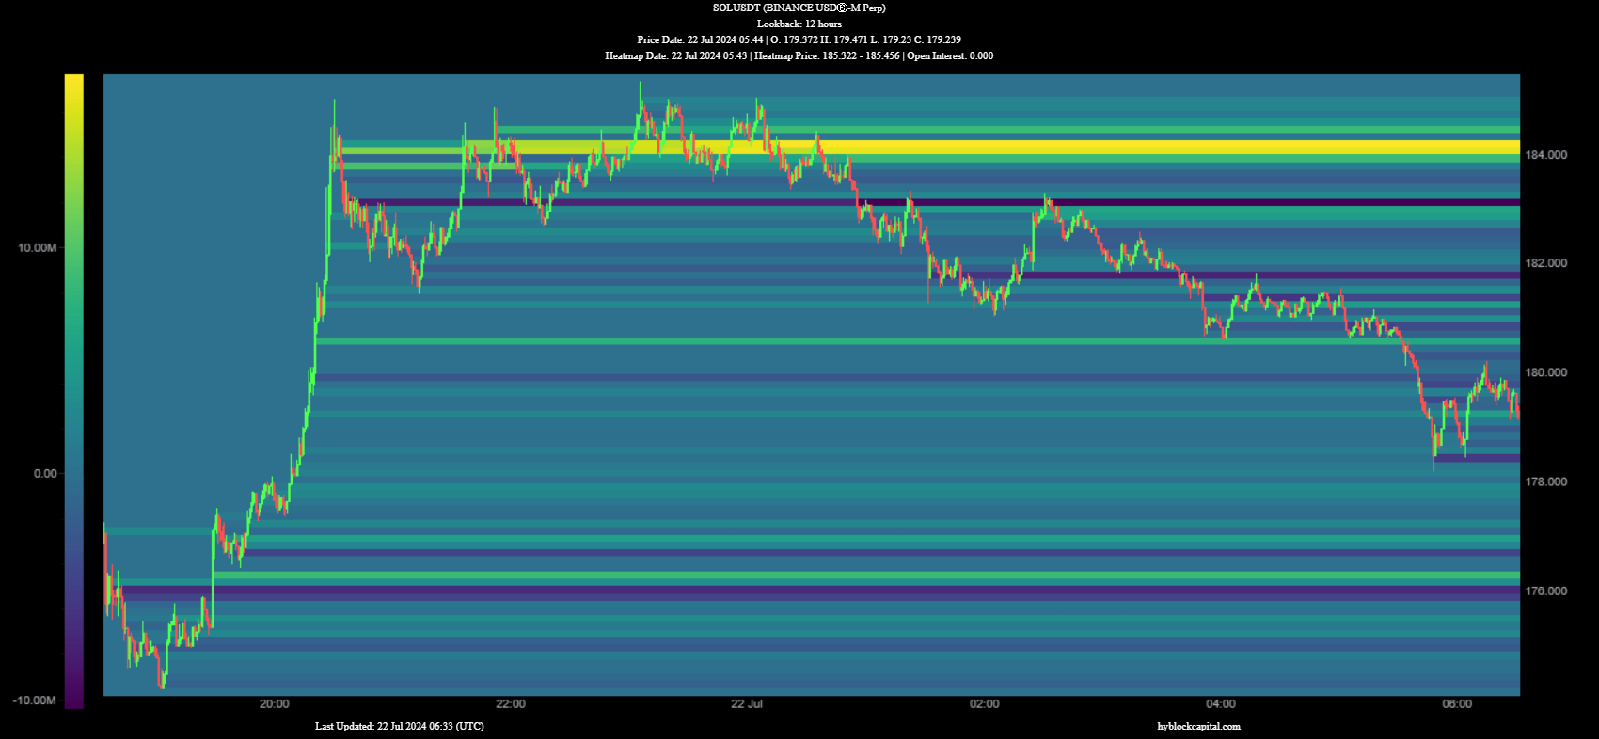Click the 06:00 time axis label
This screenshot has height=739, width=1599.
click(x=1457, y=704)
